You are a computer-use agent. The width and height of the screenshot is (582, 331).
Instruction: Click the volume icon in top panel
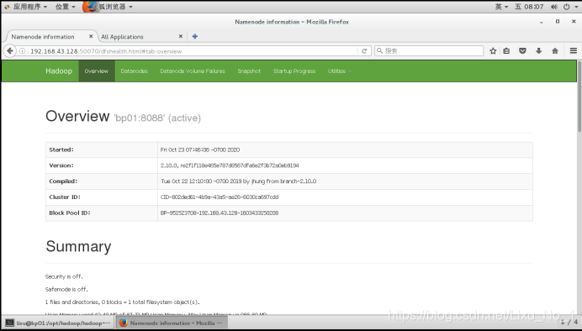click(554, 7)
